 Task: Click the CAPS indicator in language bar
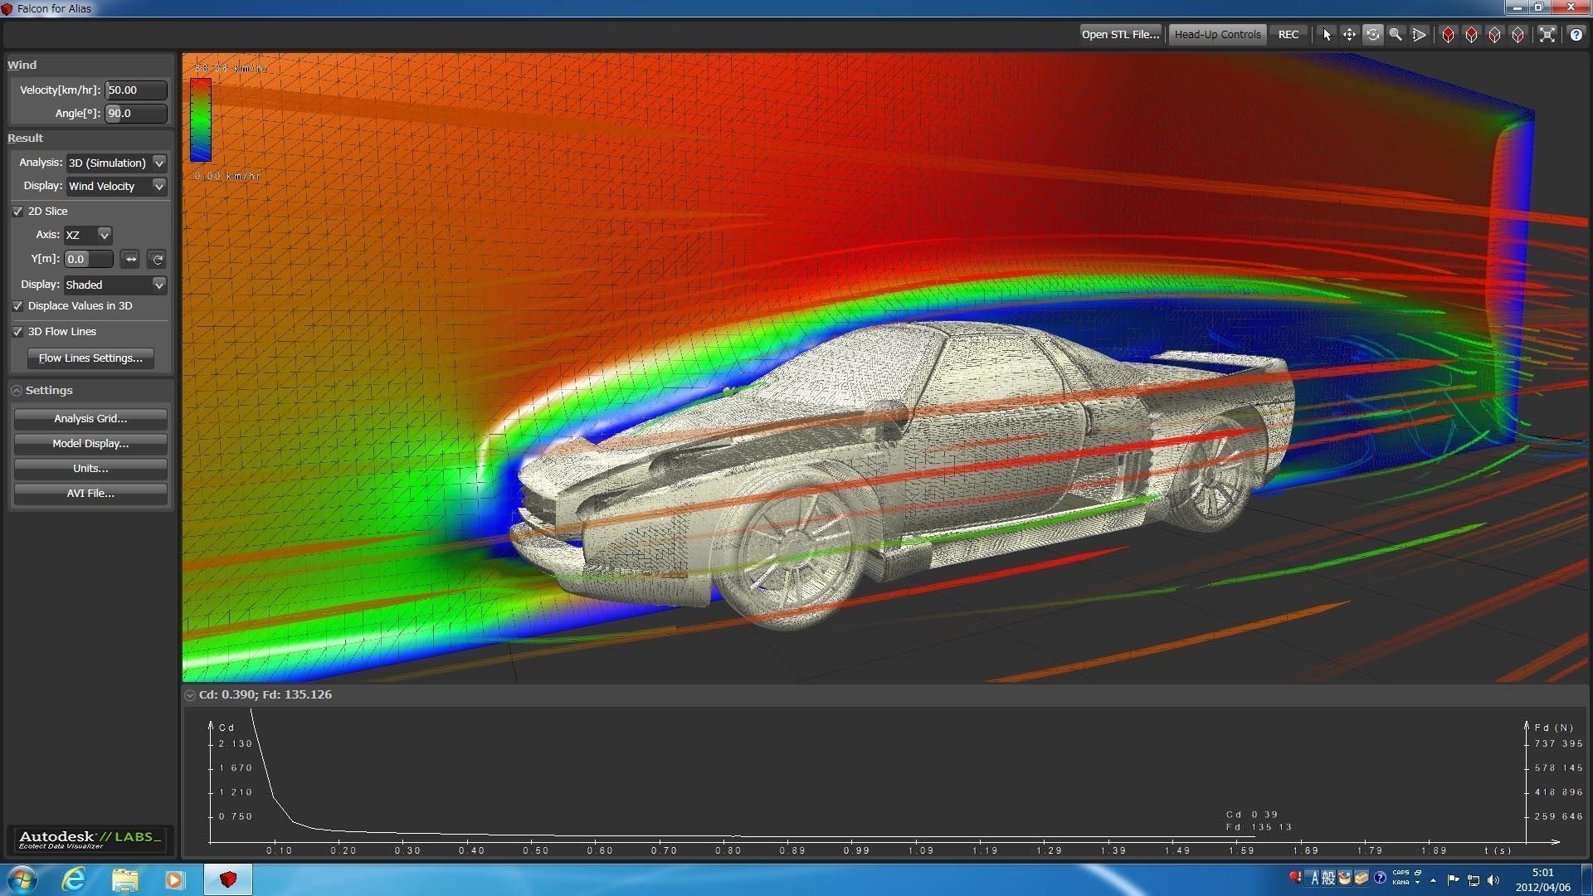coord(1401,873)
